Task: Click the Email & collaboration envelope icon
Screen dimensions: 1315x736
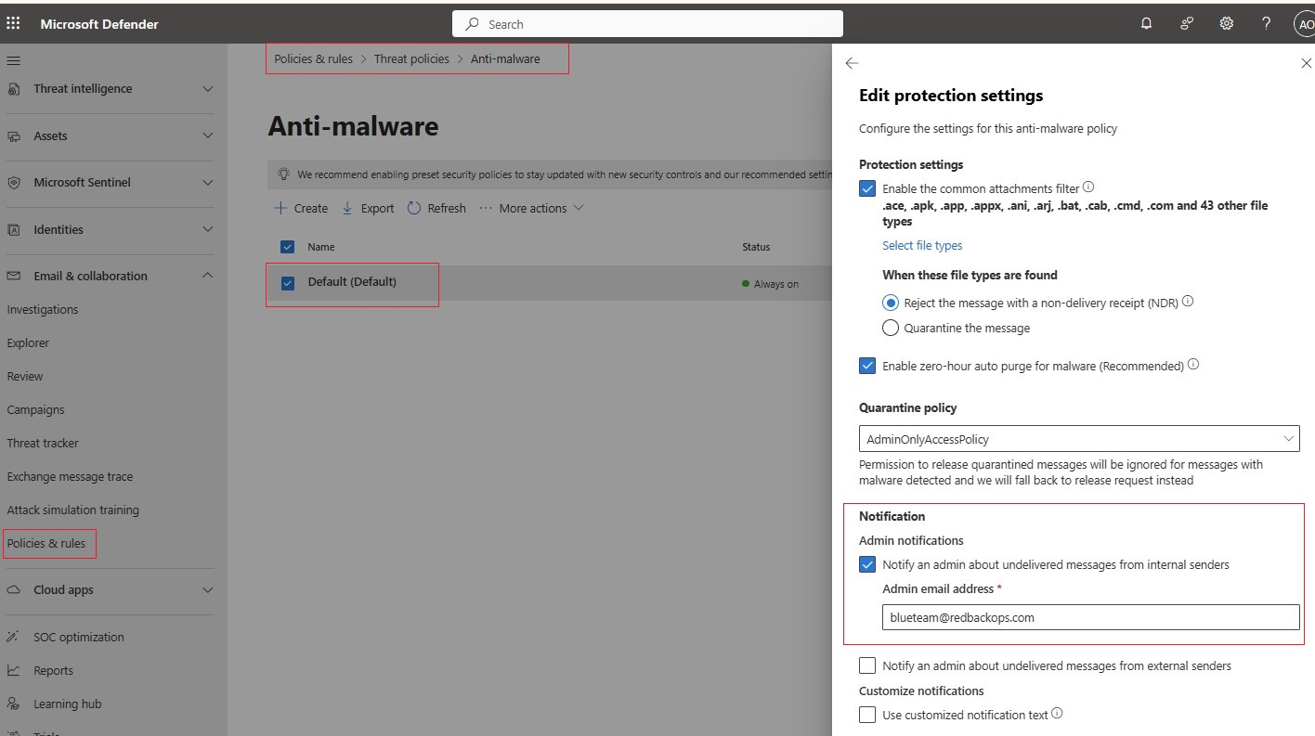Action: 14,276
